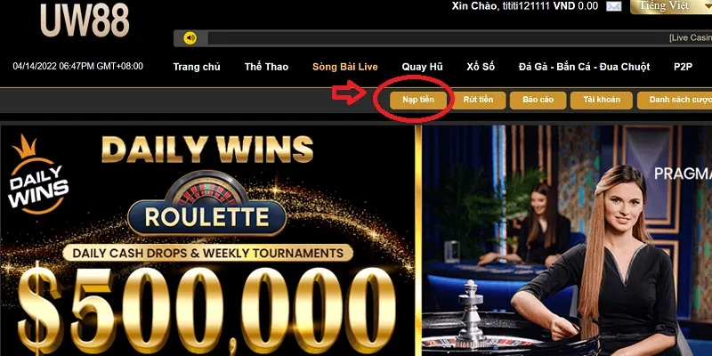Click the Nạp tiền deposit button
712x356 pixels.
tap(418, 101)
